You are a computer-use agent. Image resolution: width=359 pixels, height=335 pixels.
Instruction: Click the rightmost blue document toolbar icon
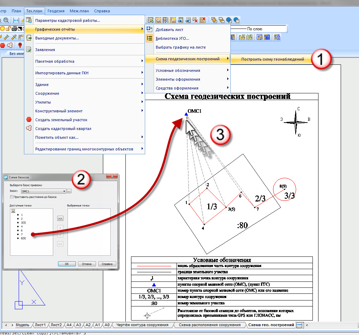[x=277, y=37]
